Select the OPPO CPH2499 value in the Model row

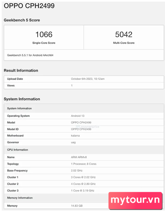(81, 123)
